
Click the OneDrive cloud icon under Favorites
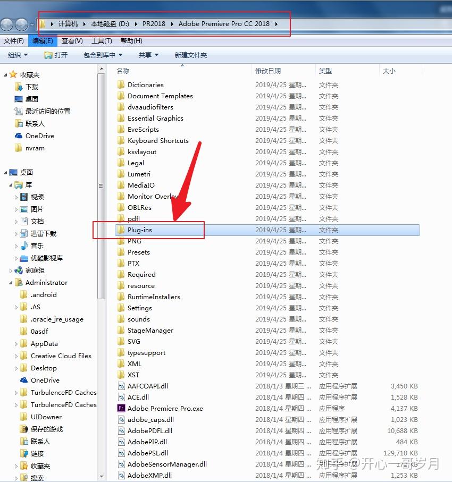(x=19, y=136)
